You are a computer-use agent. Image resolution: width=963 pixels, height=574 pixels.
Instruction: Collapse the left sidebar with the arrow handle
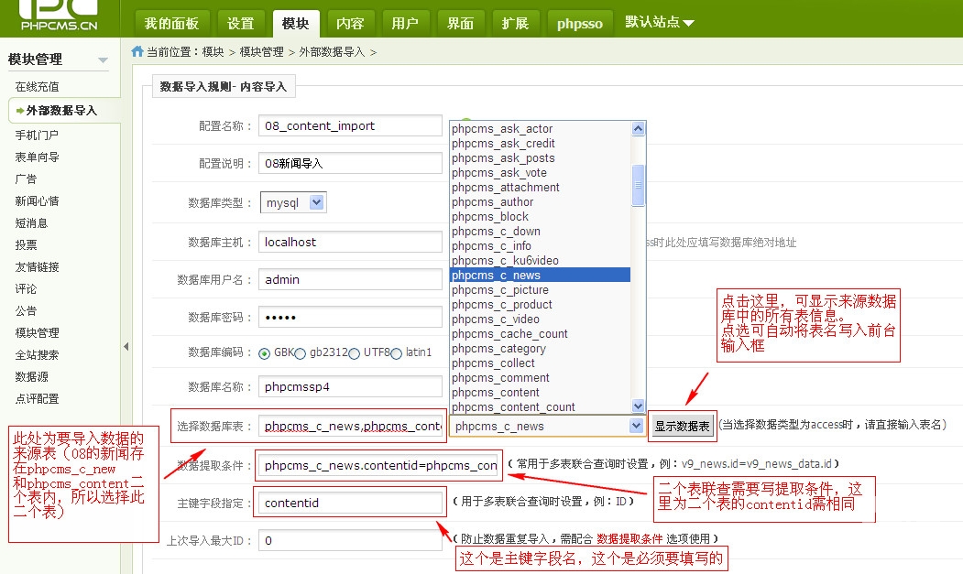pyautogui.click(x=126, y=346)
